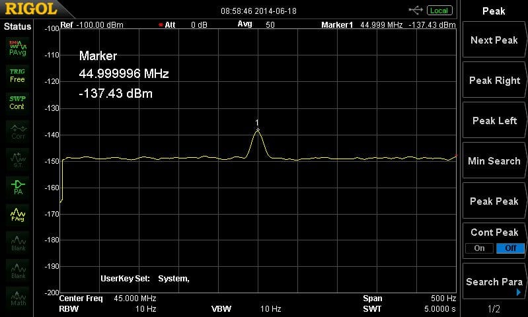Click the TRIG Free trigger status icon
528x317 pixels.
(x=17, y=76)
